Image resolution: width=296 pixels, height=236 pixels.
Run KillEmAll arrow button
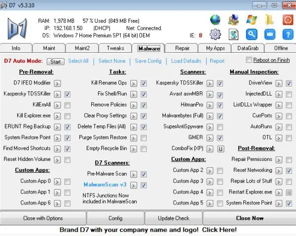[57, 105]
